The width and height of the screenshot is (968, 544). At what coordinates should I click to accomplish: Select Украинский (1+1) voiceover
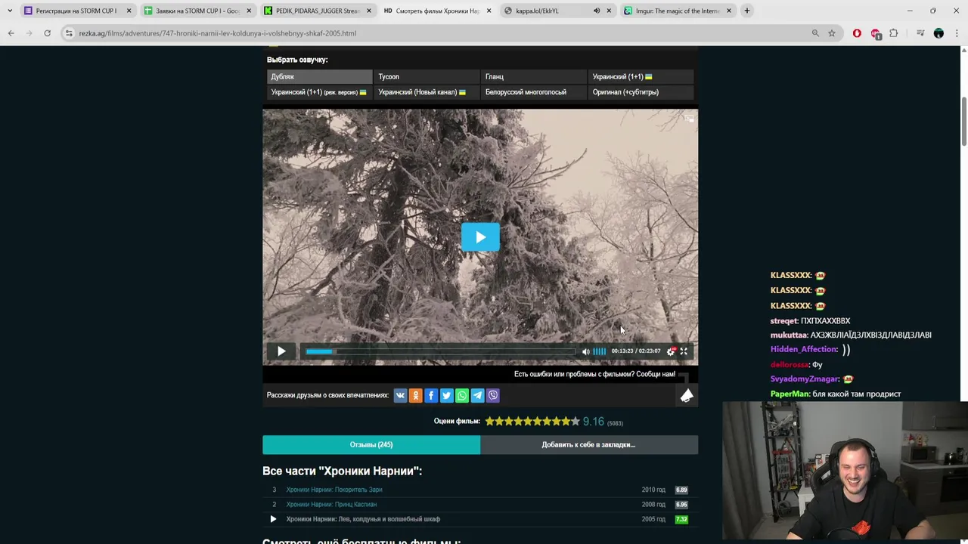pyautogui.click(x=641, y=76)
